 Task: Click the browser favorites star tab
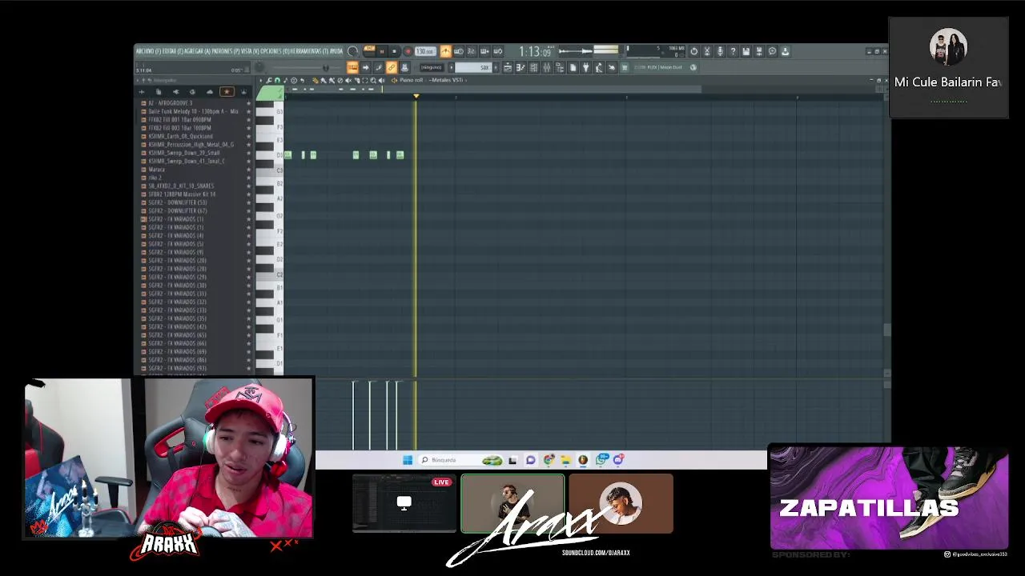click(x=227, y=91)
